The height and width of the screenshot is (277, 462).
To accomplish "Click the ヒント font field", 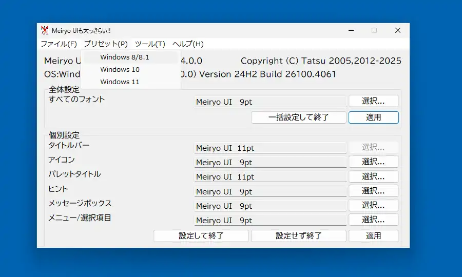I will (x=270, y=192).
